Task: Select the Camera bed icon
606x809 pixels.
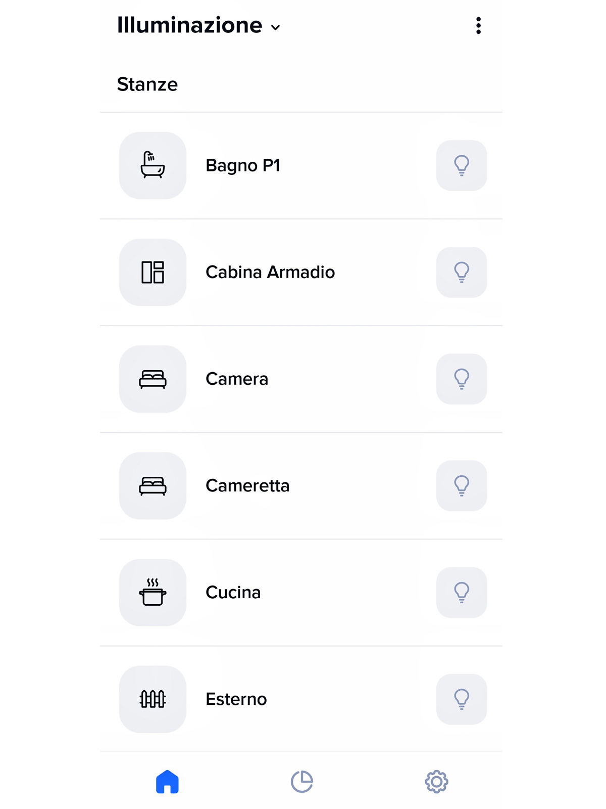Action: [x=153, y=379]
